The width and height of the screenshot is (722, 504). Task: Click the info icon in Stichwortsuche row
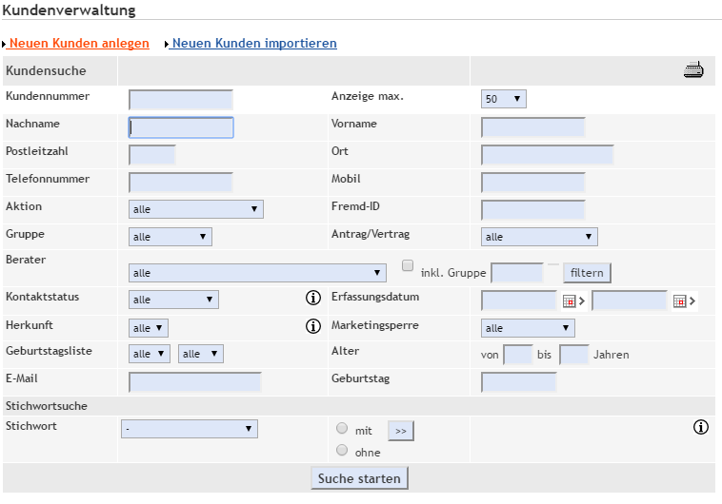701,427
